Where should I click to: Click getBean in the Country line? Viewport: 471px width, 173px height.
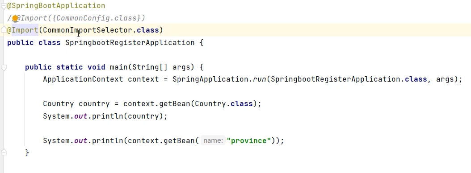point(175,104)
